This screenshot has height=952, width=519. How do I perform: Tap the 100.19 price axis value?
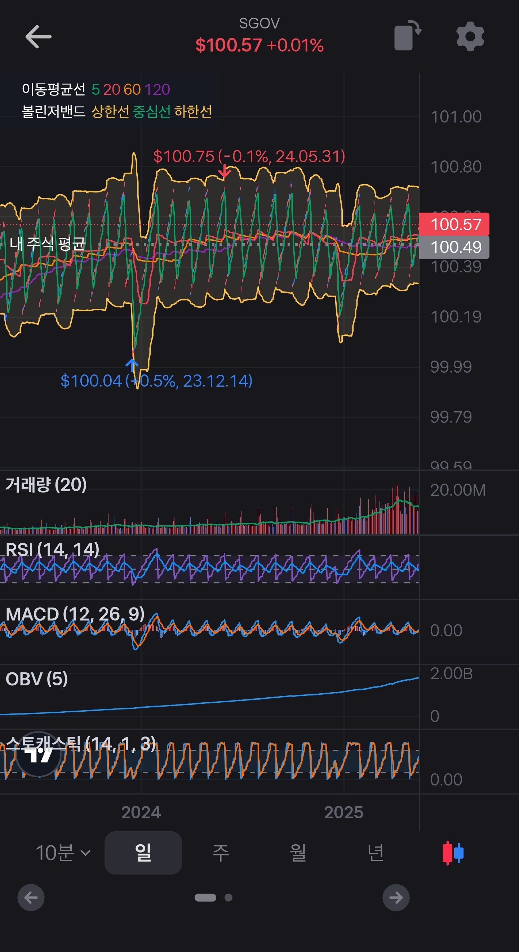[x=456, y=317]
